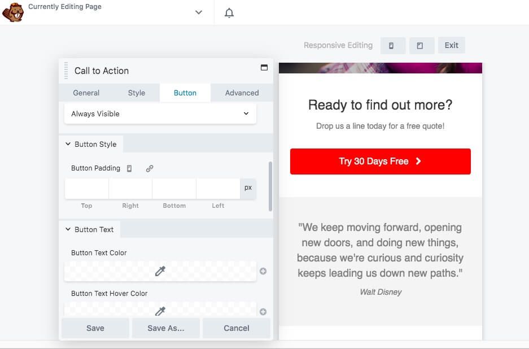Switch to the Advanced tab
The image size is (529, 349).
(242, 93)
